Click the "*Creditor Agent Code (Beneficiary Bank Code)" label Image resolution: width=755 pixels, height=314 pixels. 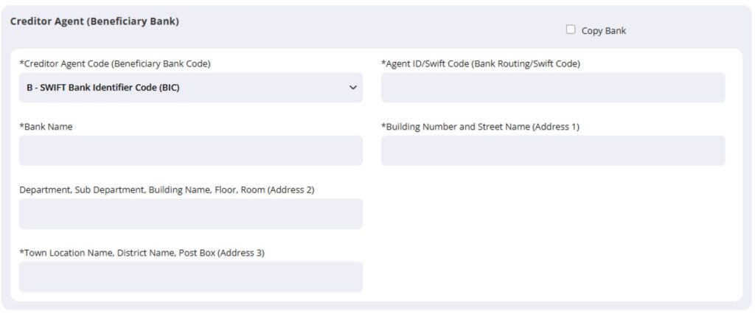(115, 63)
